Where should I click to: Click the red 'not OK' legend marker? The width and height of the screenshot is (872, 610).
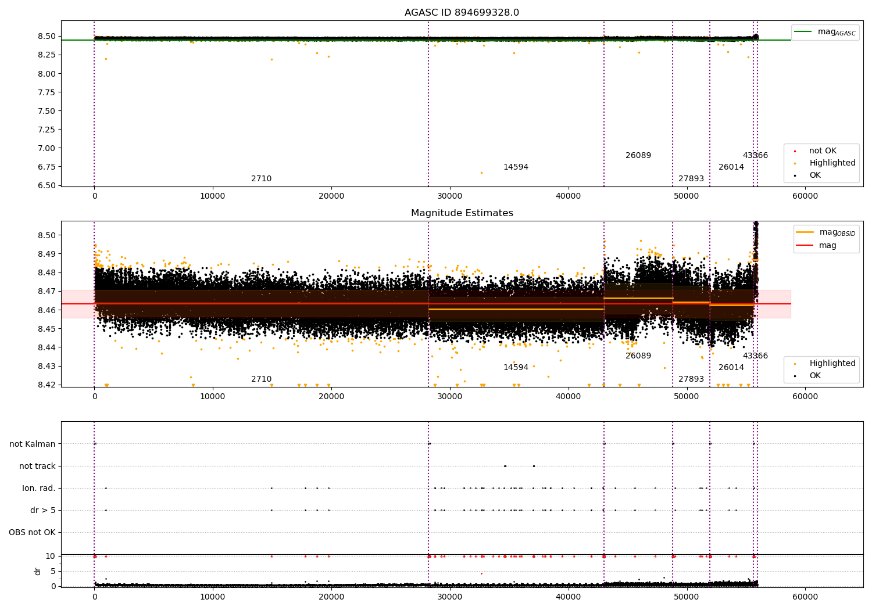(795, 151)
